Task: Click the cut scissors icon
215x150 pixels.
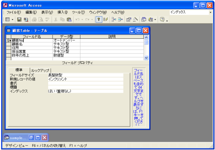Action: 56,20
